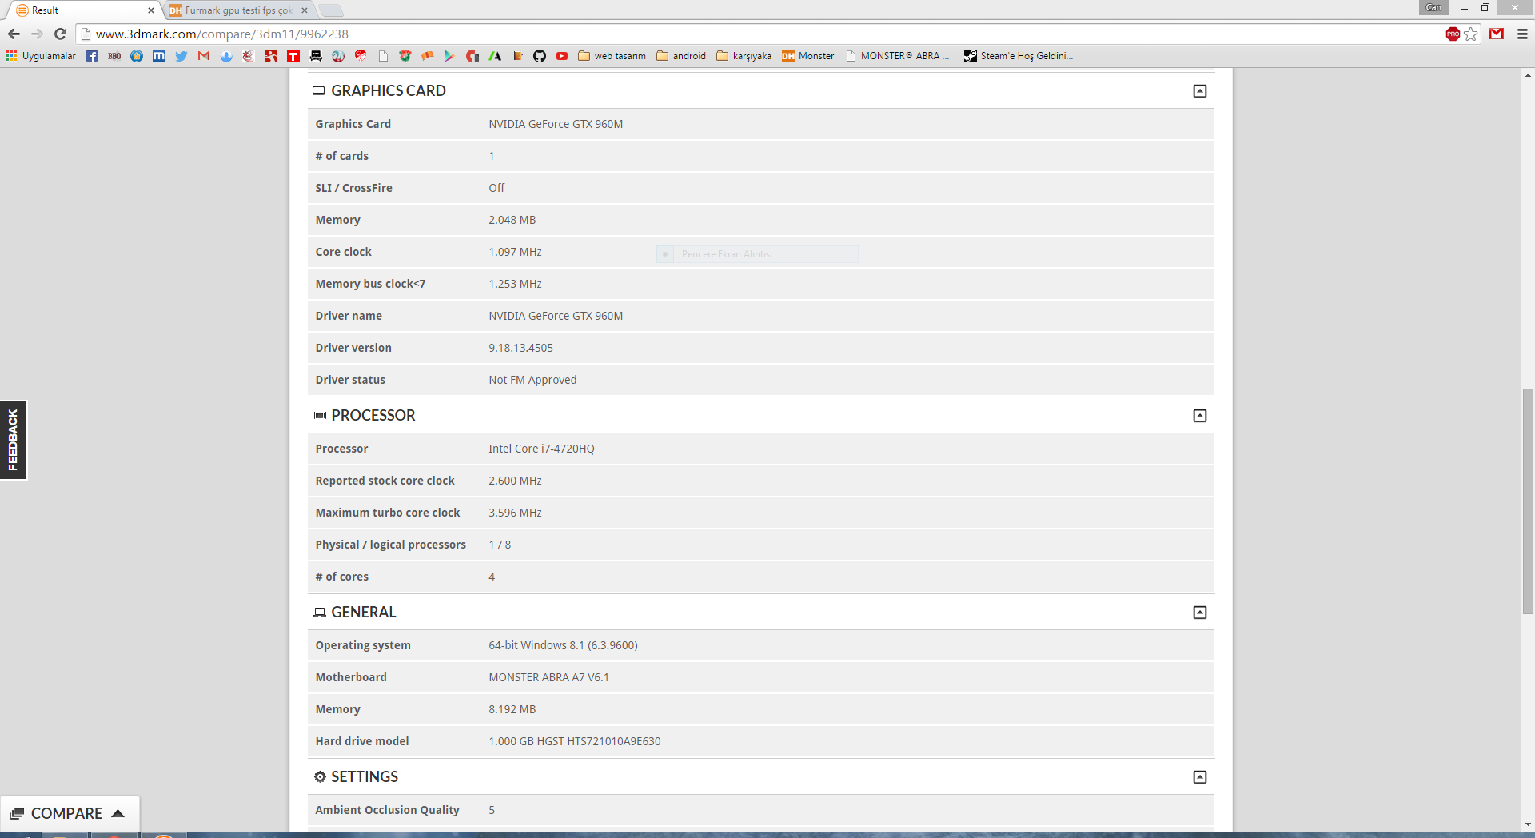Click the '1.000 GB HGST HTS721010A9E630' value

pyautogui.click(x=575, y=741)
